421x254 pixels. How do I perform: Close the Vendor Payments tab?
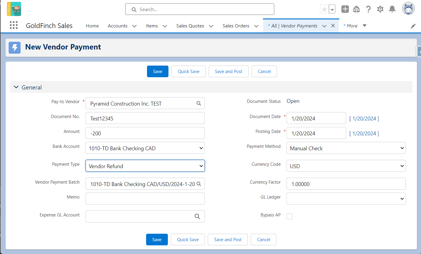click(x=333, y=26)
